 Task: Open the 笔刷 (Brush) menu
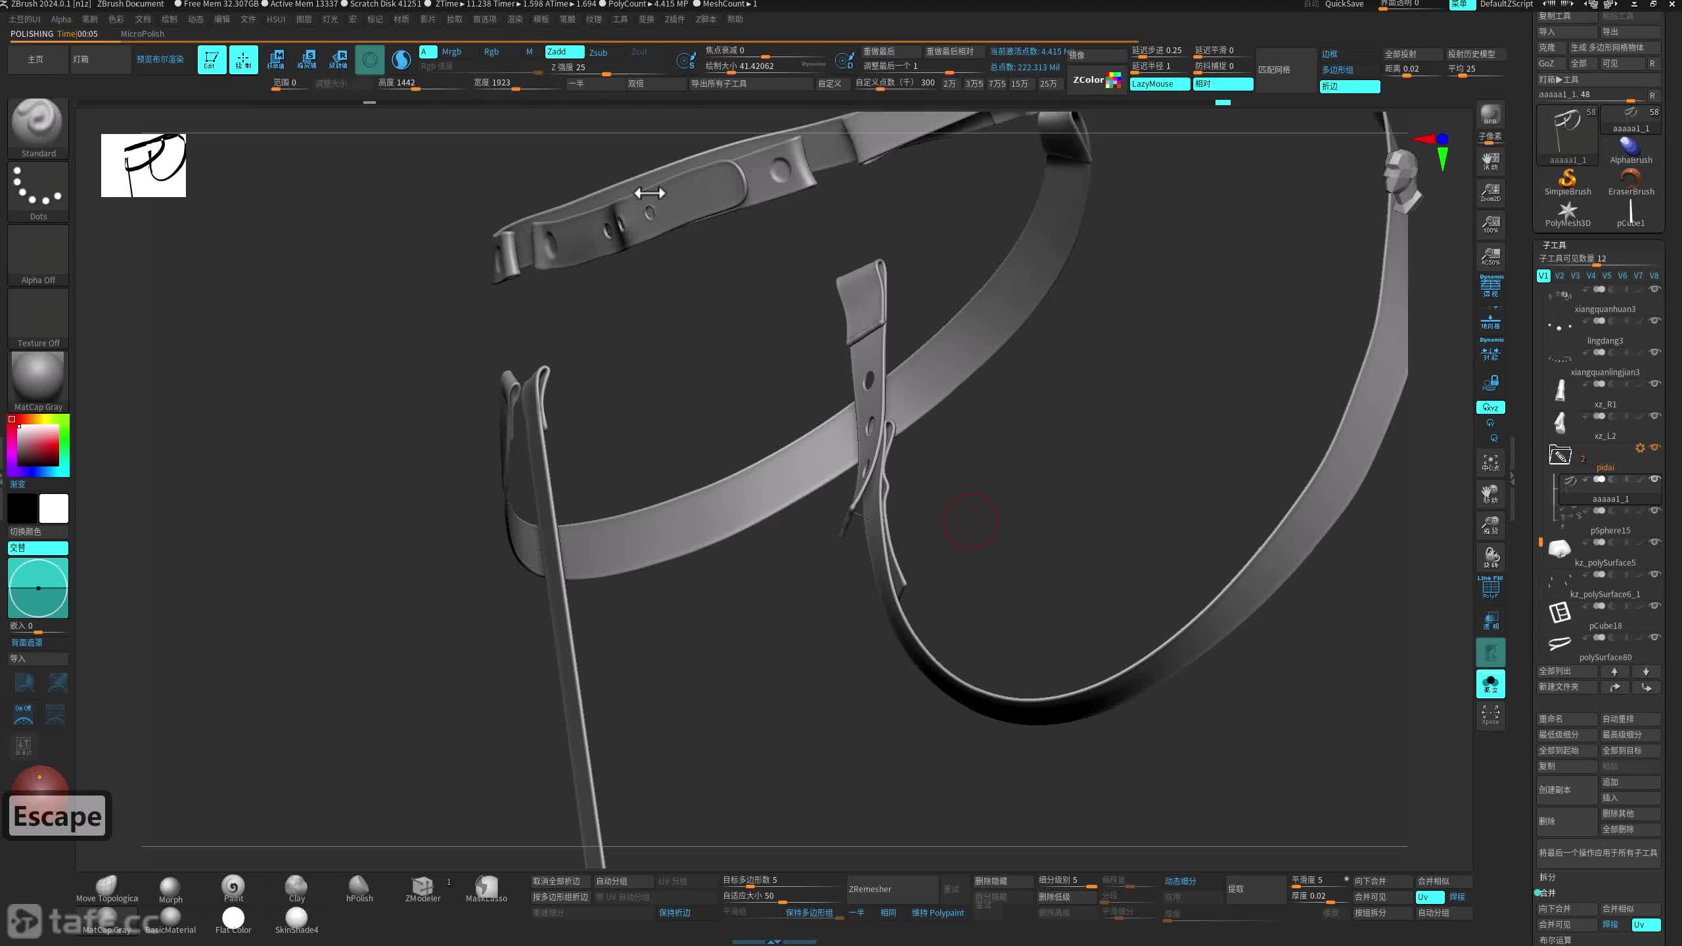[90, 20]
